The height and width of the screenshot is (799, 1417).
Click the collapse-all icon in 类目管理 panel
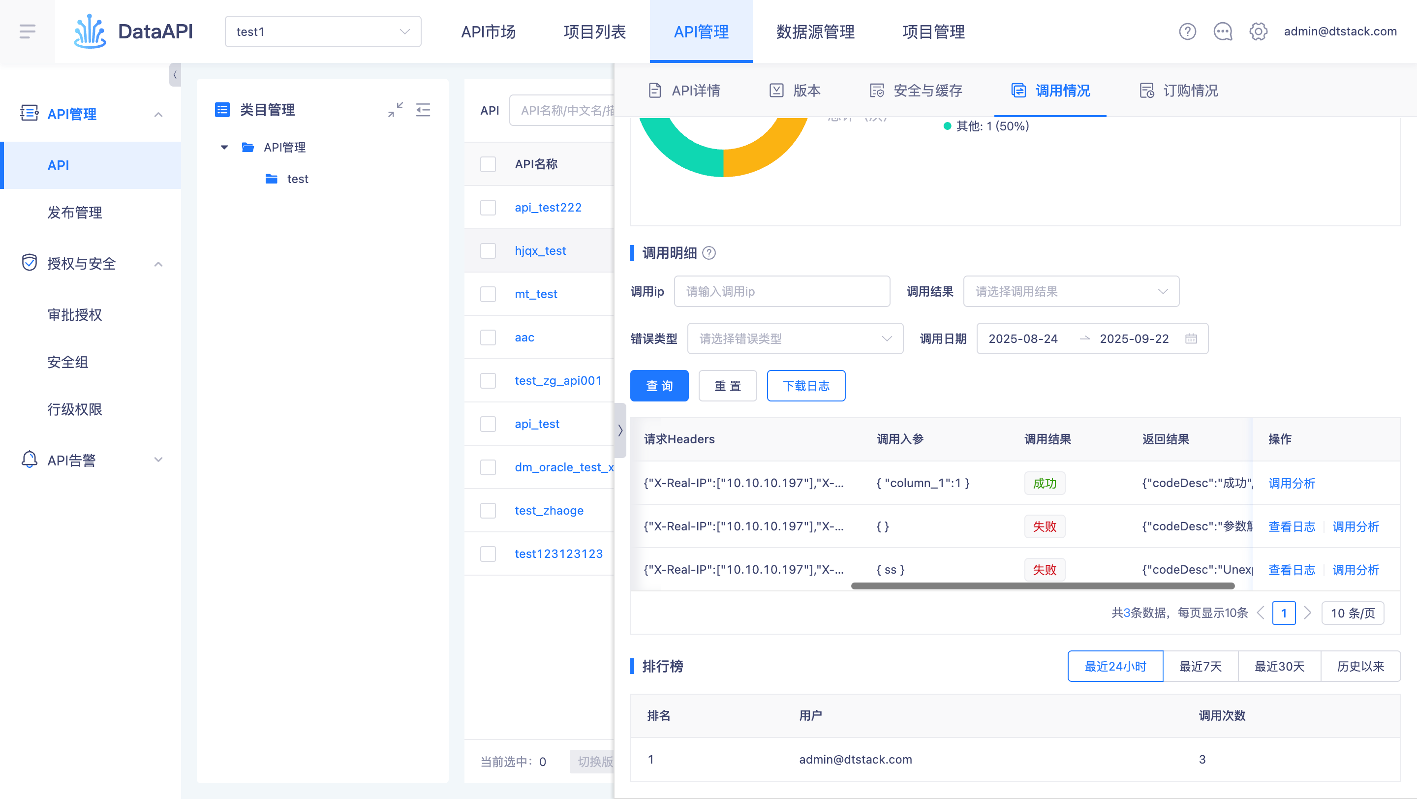395,110
